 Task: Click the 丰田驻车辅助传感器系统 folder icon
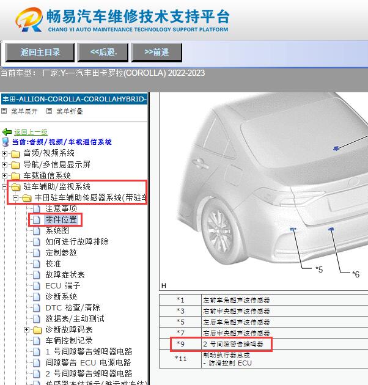[x=26, y=198]
